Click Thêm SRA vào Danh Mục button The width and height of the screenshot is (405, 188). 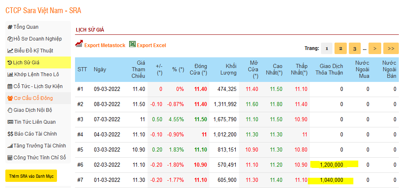[x=31, y=176]
